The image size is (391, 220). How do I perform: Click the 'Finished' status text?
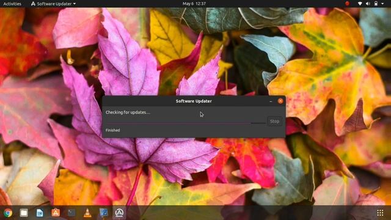click(x=112, y=130)
